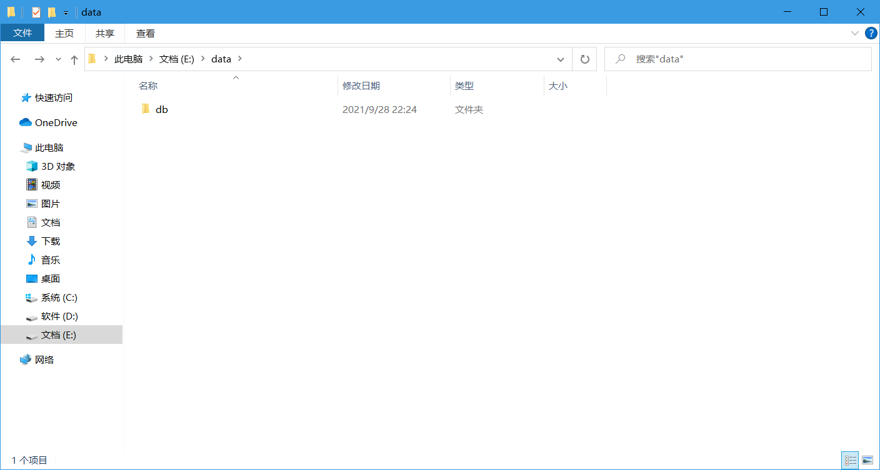Open 快速访问 in the navigation pane

click(54, 97)
